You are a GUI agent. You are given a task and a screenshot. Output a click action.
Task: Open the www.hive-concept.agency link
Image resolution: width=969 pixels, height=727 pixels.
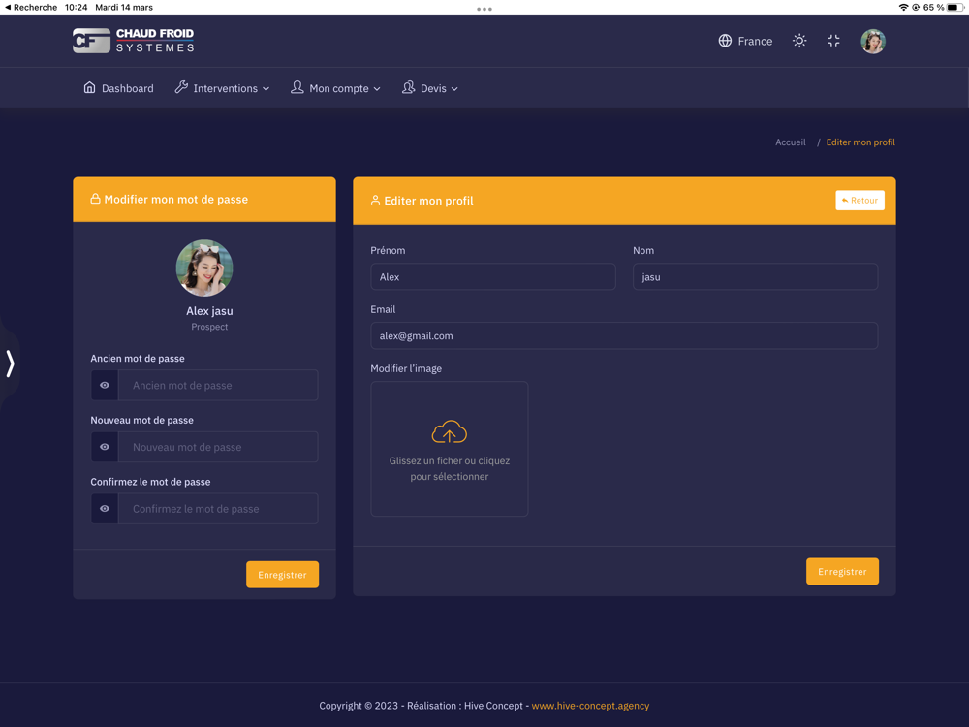click(x=590, y=706)
